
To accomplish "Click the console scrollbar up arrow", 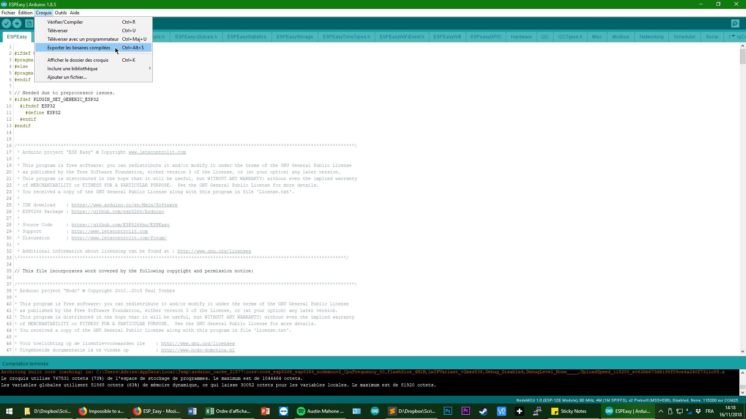I will (x=743, y=373).
